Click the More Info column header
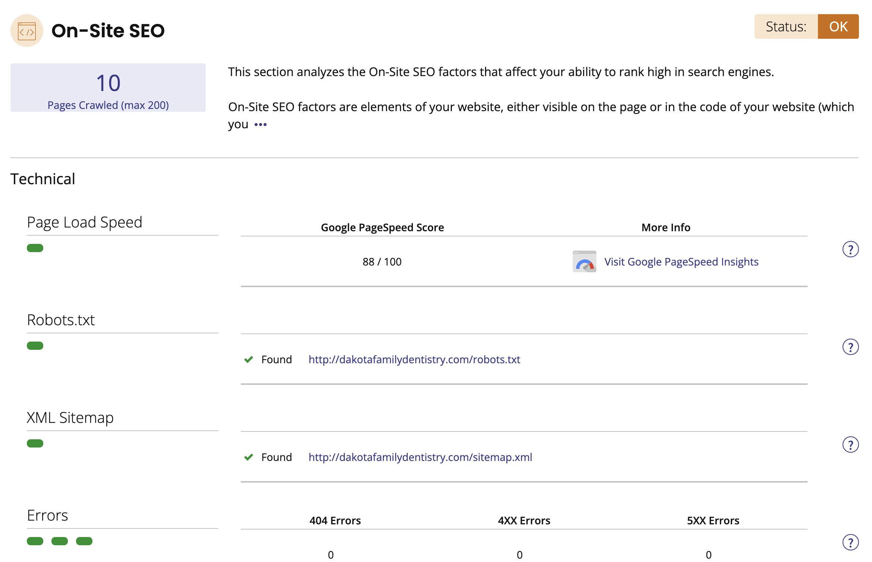 click(666, 227)
